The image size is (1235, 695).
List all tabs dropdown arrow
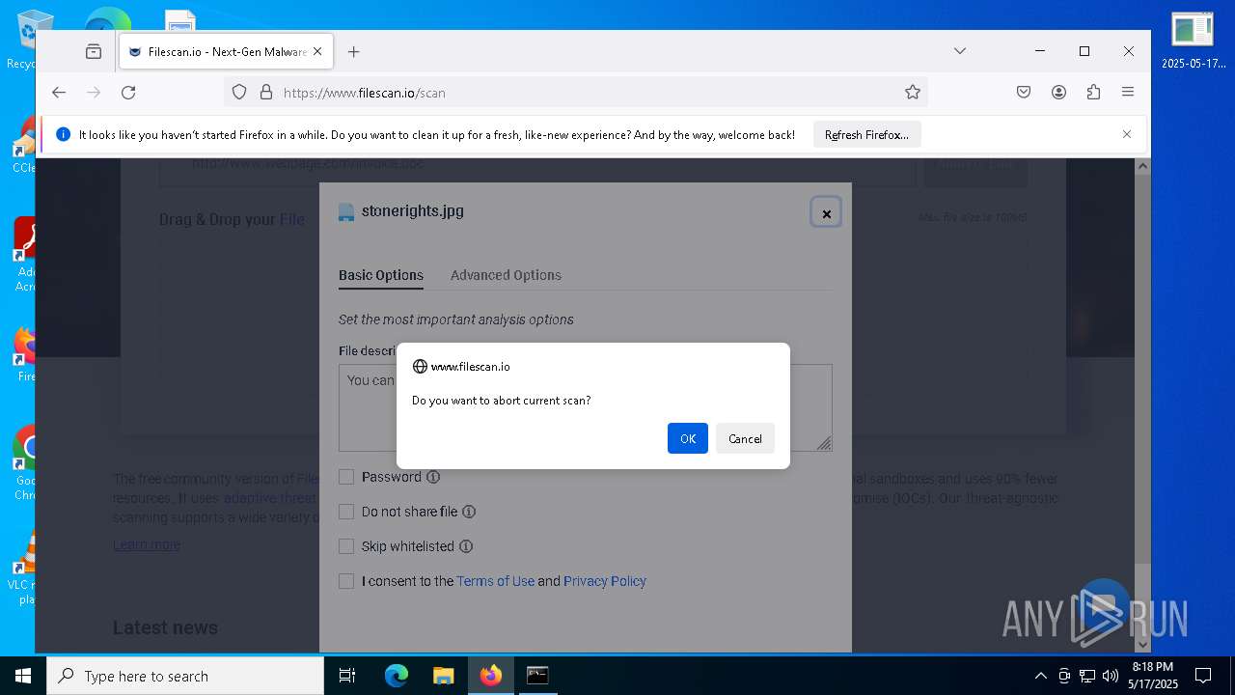point(960,51)
